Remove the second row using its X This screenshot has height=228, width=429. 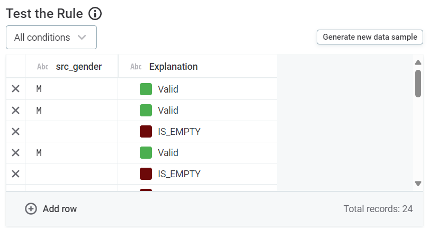16,110
